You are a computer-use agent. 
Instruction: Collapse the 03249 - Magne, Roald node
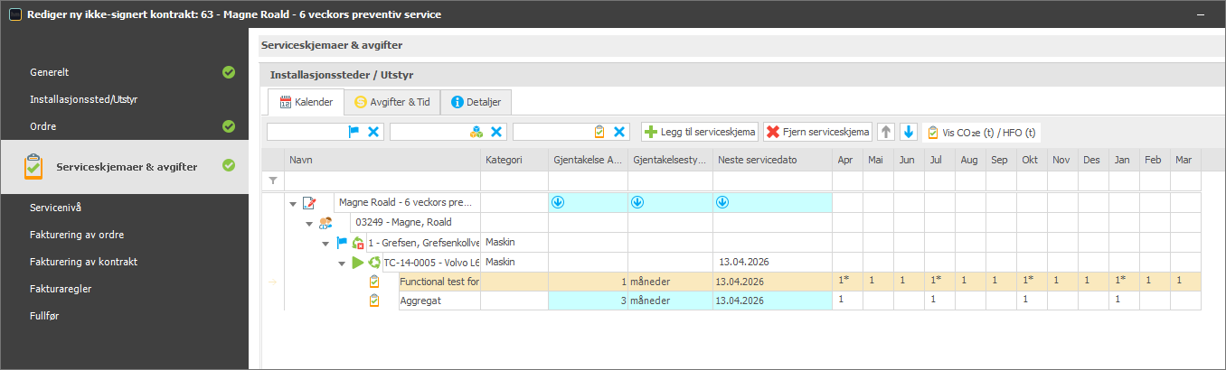309,223
